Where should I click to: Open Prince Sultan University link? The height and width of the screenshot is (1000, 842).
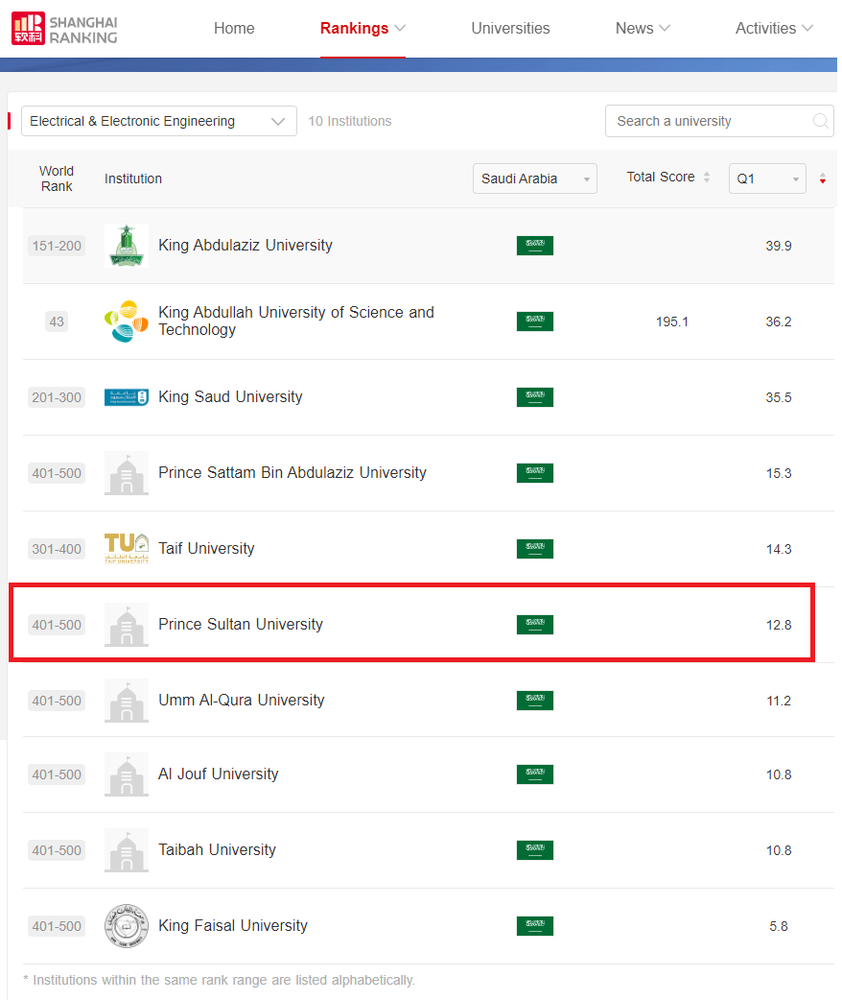241,625
